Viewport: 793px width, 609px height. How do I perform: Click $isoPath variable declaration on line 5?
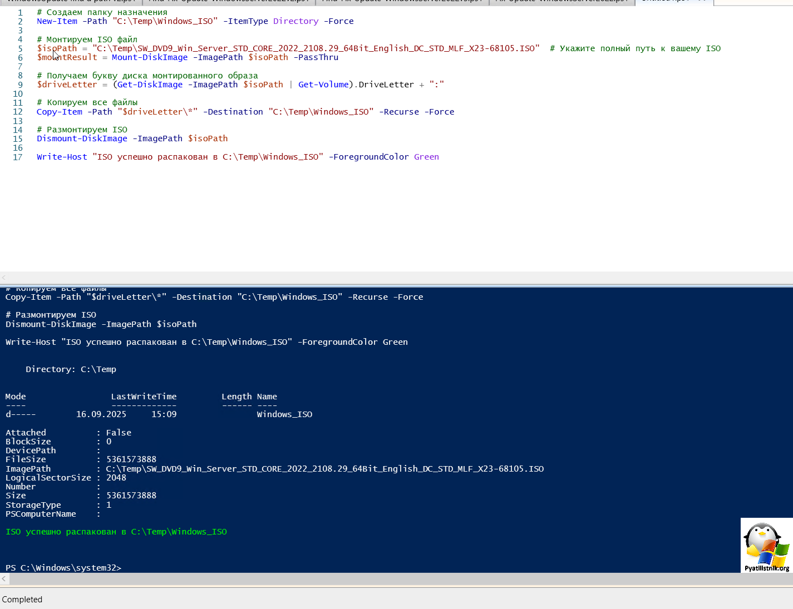click(x=57, y=48)
